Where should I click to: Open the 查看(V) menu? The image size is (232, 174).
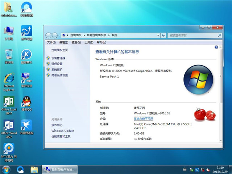tap(76, 42)
